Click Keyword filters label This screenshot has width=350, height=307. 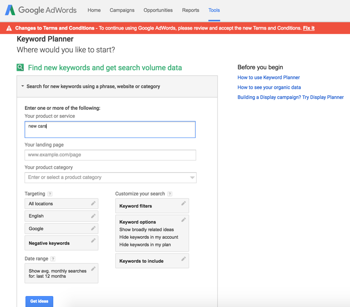[136, 206]
